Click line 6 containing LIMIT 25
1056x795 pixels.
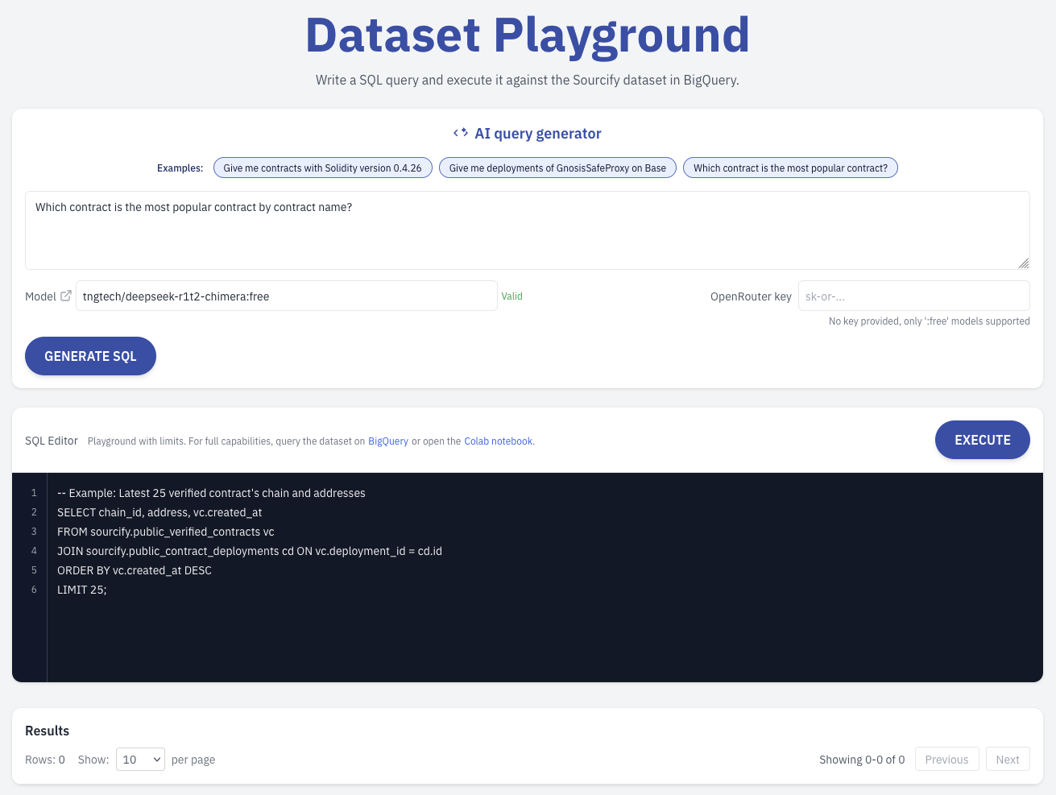tap(81, 589)
